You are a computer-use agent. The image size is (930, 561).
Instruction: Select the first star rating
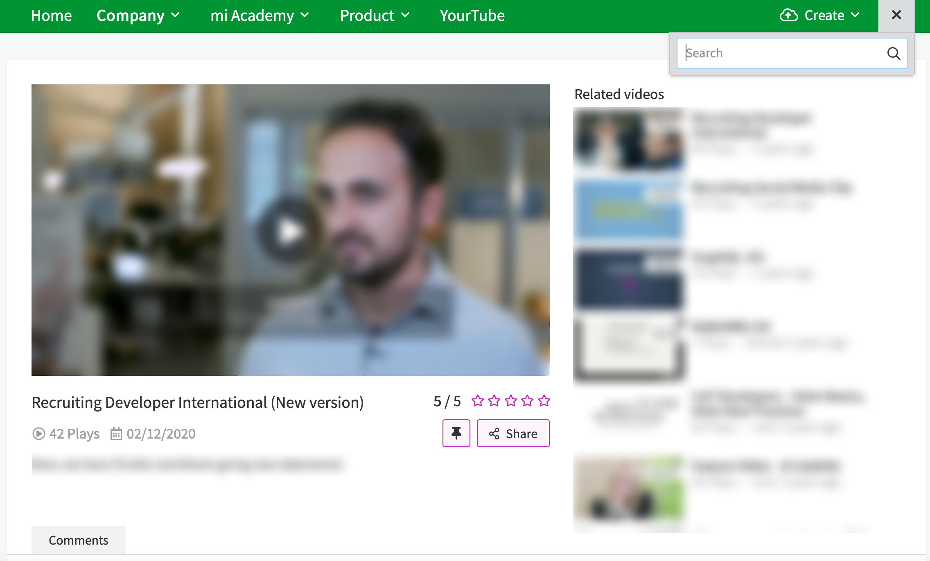tap(478, 401)
